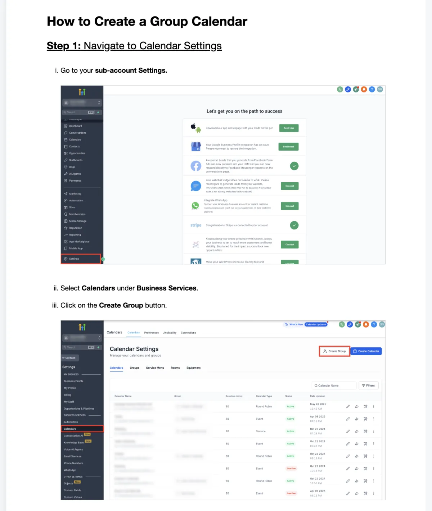
Task: Click the Calendar Updates badge
Action: pos(316,324)
